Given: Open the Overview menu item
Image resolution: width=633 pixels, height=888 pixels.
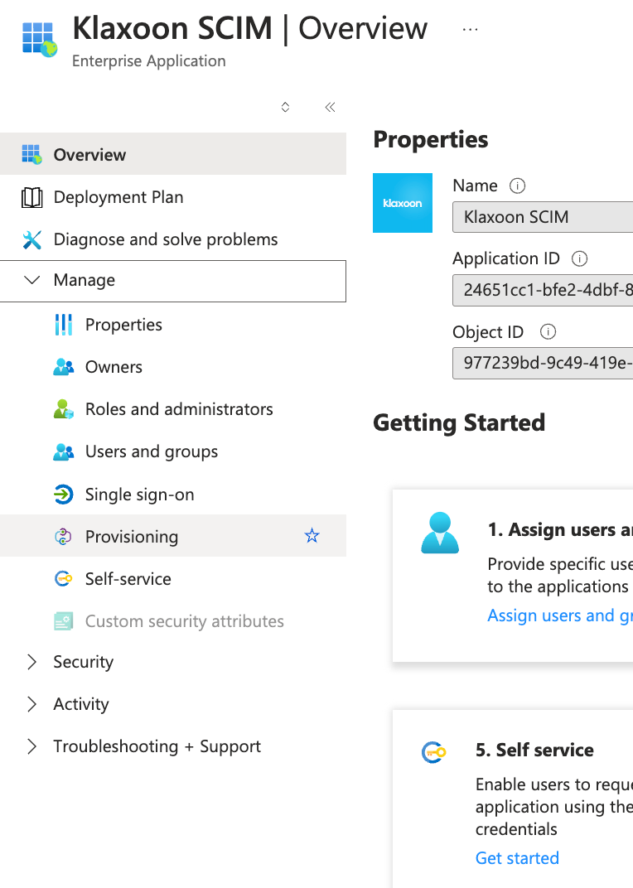Looking at the screenshot, I should coord(89,155).
